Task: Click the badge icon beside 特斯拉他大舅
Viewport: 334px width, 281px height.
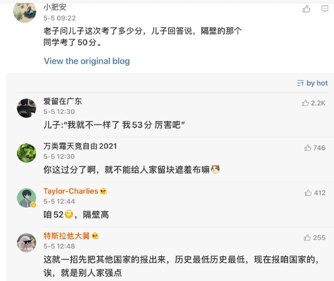Action: (x=95, y=236)
